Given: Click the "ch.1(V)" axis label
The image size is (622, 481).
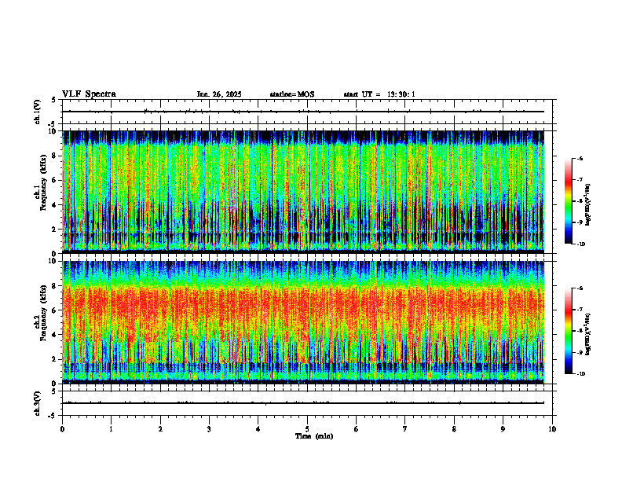Looking at the screenshot, I should click(x=38, y=112).
